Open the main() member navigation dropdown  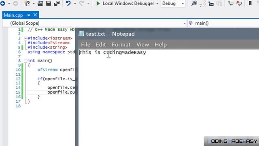coord(223,23)
